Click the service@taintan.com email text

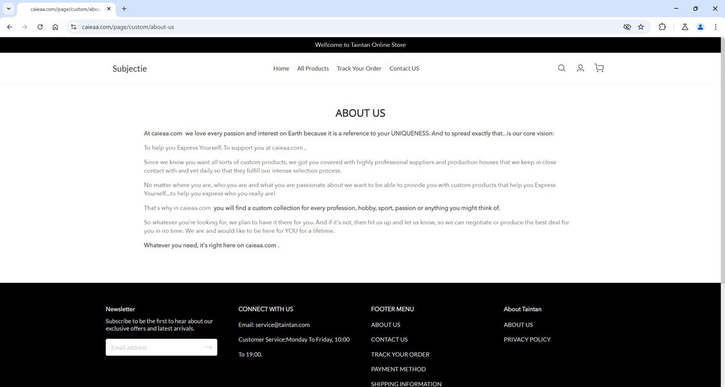[x=283, y=325]
